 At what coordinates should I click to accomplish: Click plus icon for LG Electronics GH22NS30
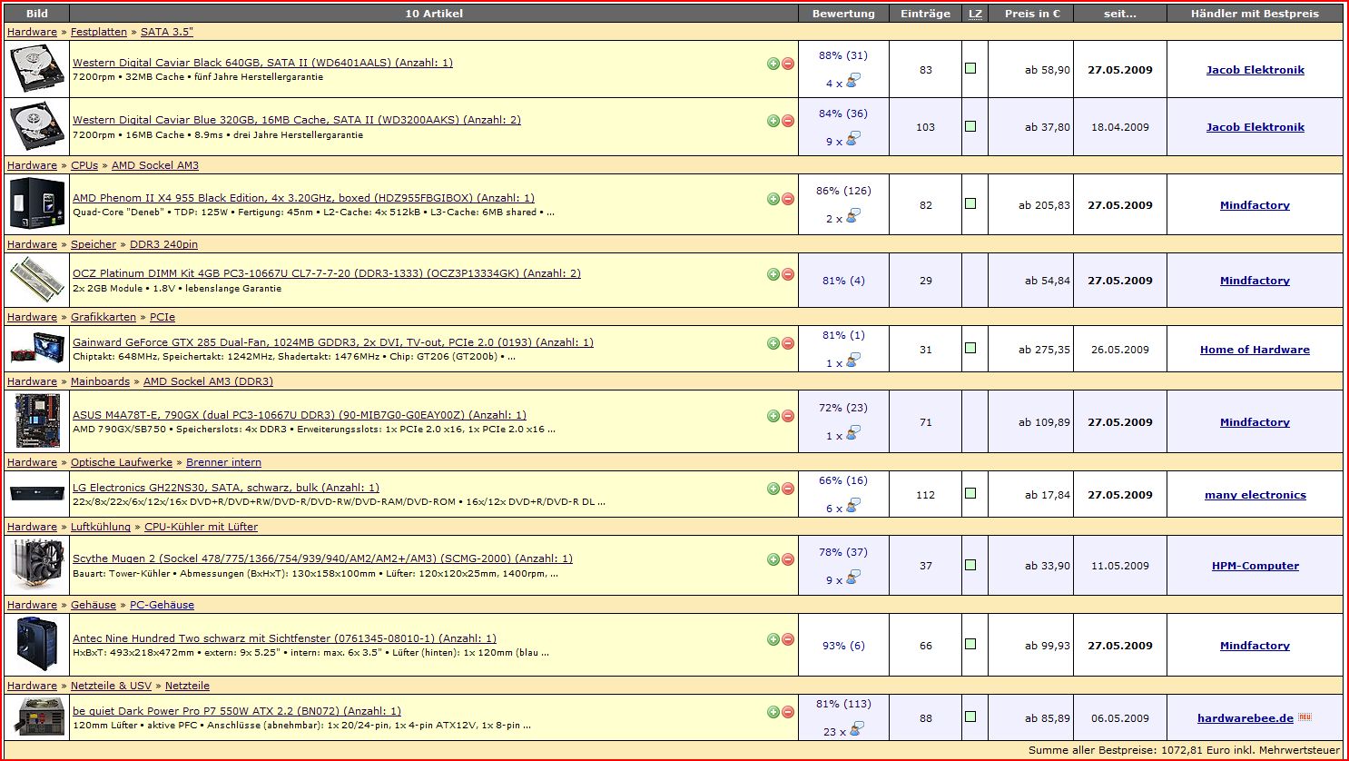click(x=773, y=489)
